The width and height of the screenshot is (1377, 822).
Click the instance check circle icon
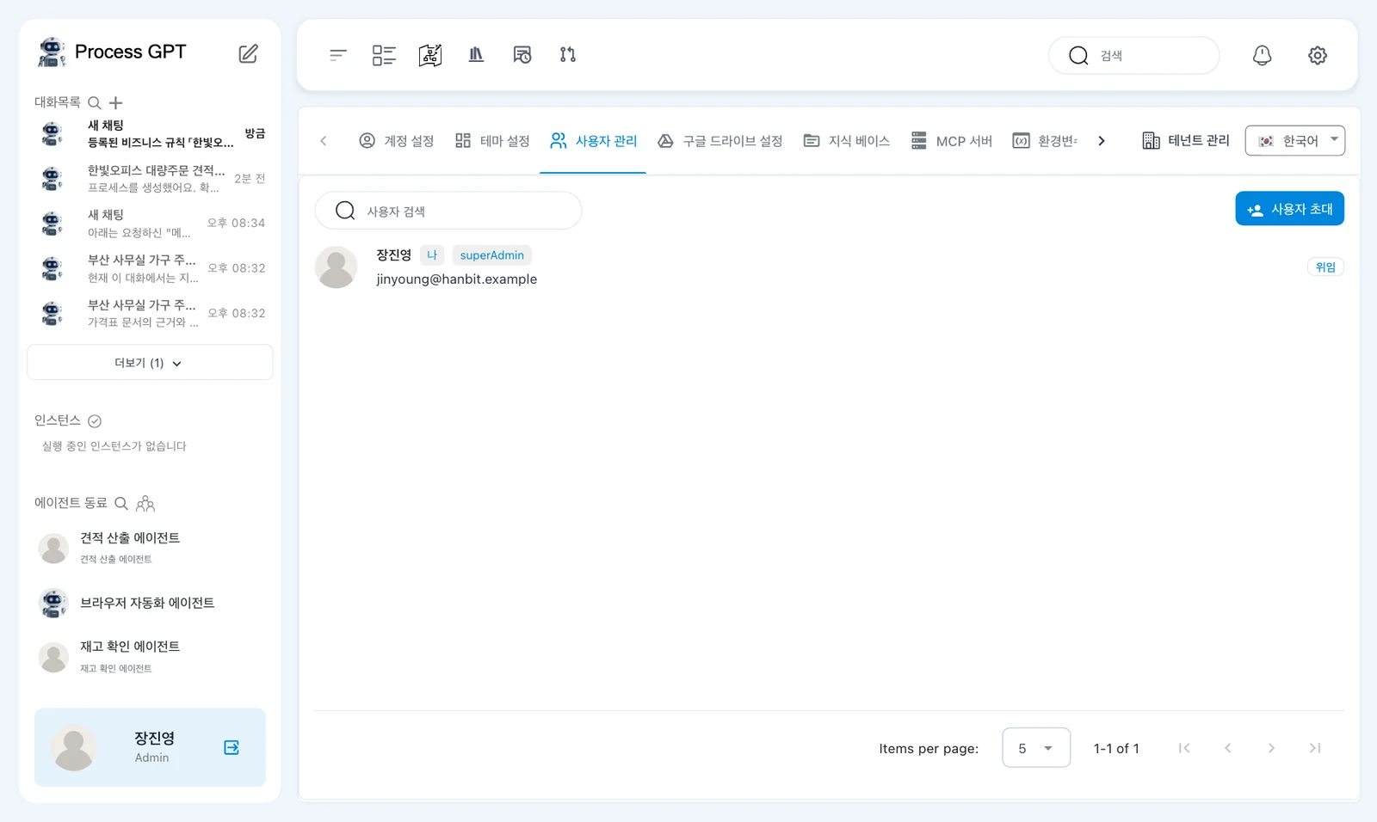95,420
